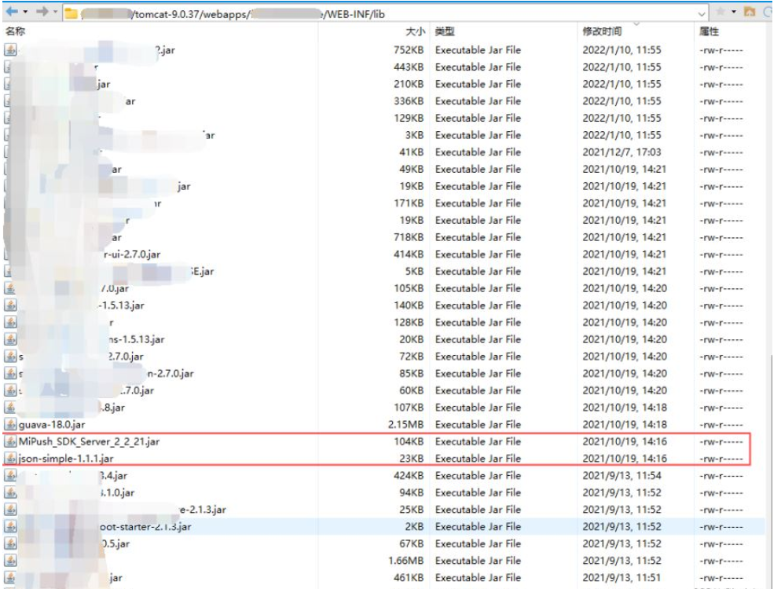Click the 23KB size cell
This screenshot has width=781, height=589.
(x=412, y=459)
